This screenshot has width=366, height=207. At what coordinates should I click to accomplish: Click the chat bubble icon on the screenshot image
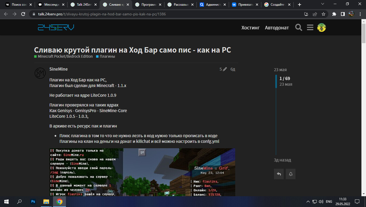[142, 153]
